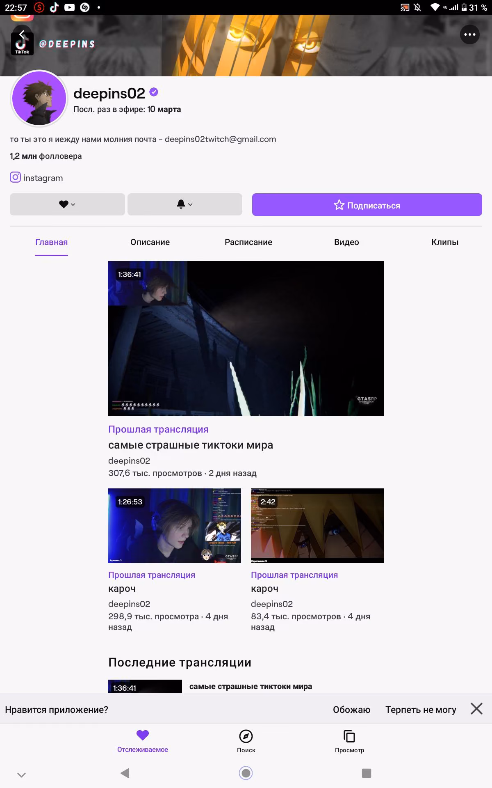492x788 pixels.
Task: Open the 1:26:53 кароч broadcast thumbnail
Action: tap(175, 526)
